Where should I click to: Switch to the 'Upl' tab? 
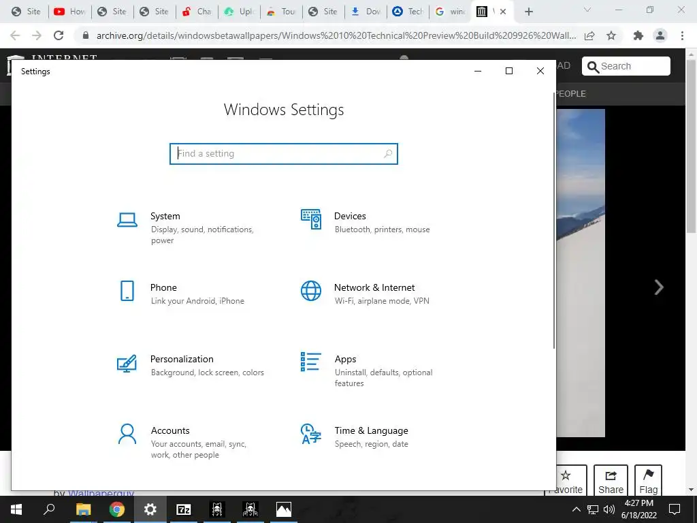click(x=239, y=12)
